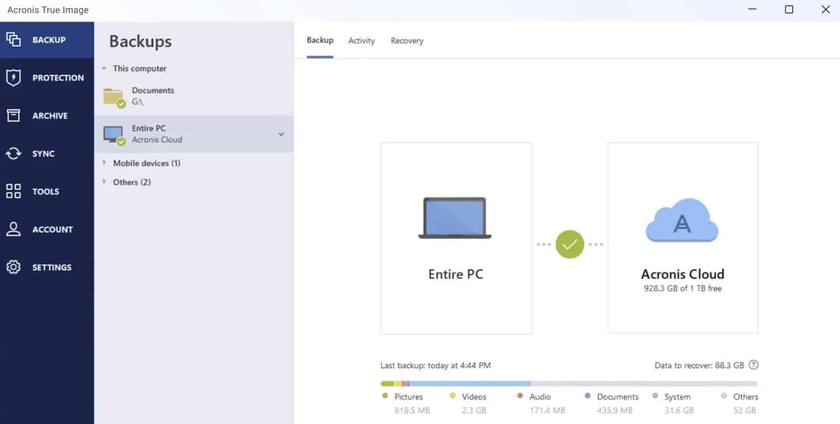
Task: Click the "Backups" panel heading
Action: tap(140, 41)
